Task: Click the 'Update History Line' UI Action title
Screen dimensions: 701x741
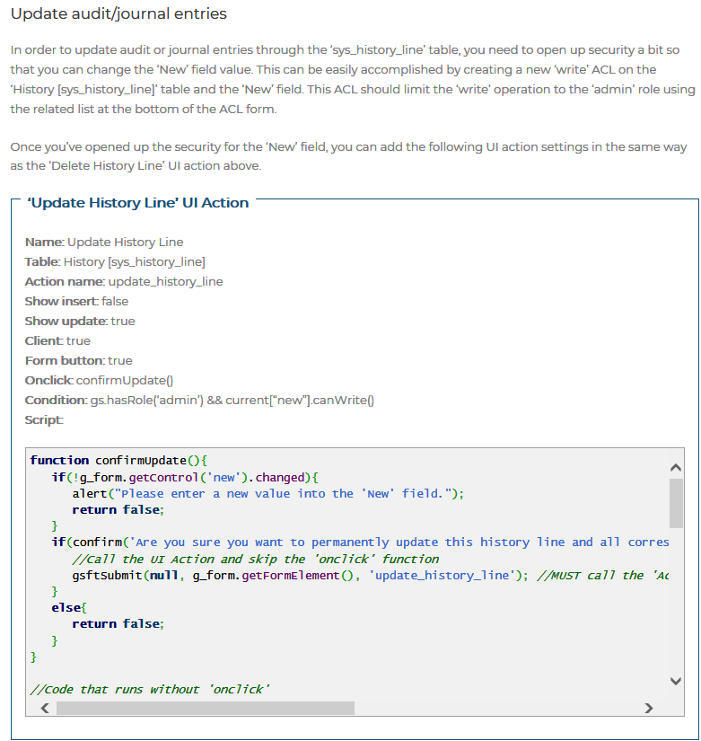Action: 137,202
